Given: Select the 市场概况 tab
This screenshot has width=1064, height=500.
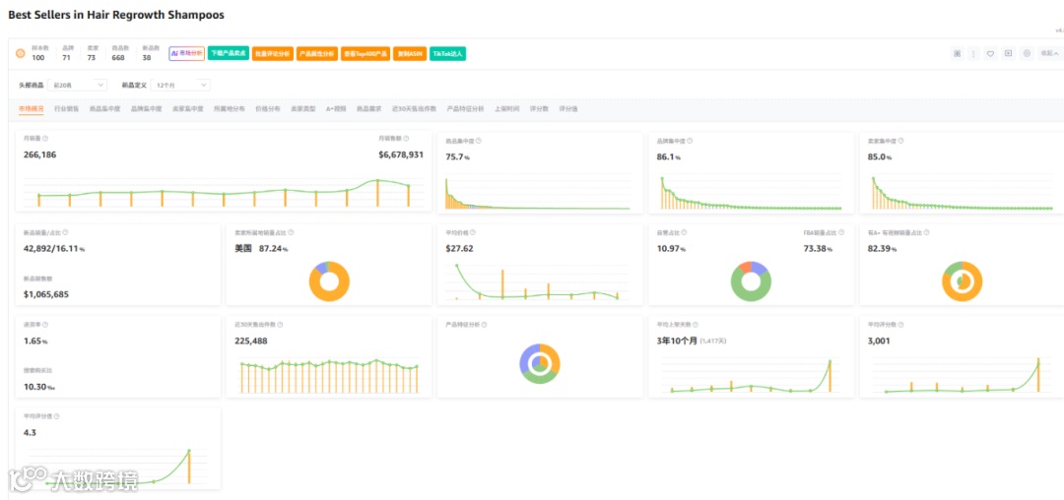Looking at the screenshot, I should point(32,108).
